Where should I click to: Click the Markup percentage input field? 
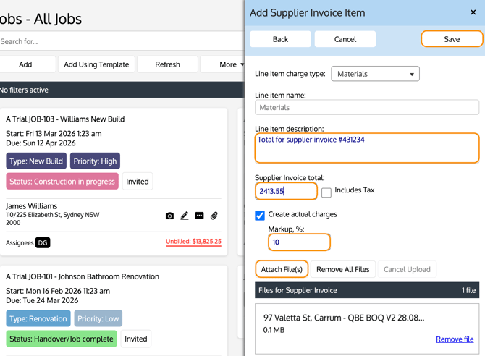[x=299, y=242]
